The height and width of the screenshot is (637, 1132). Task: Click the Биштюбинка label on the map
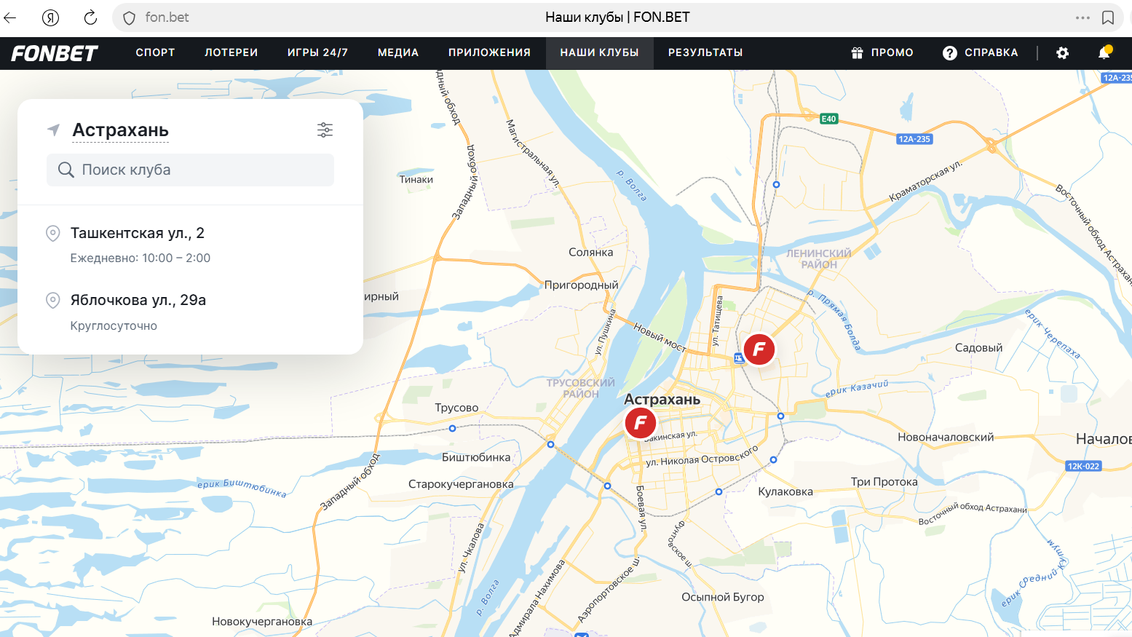coord(476,457)
